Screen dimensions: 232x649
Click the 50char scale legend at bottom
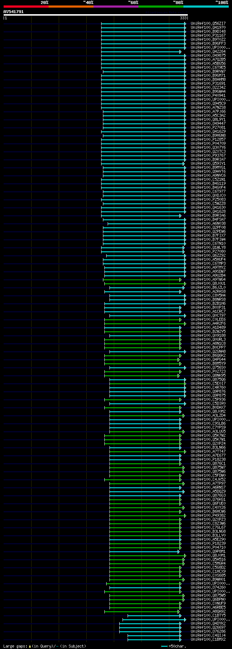174,646
